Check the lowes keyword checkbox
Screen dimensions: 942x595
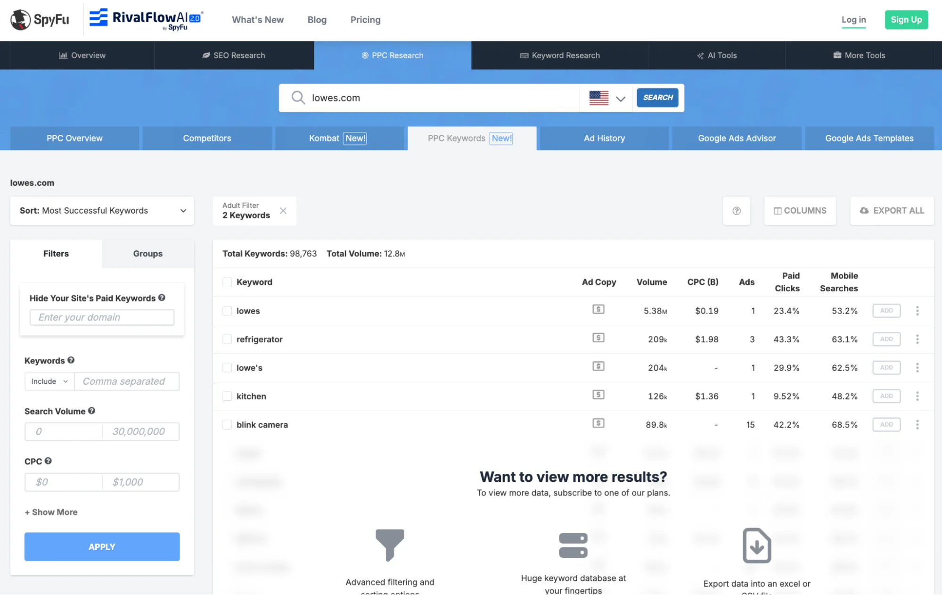[227, 311]
